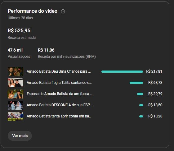Select thumbnail of the fusca video
Screen dimensions: 174x151
[x=16, y=94]
